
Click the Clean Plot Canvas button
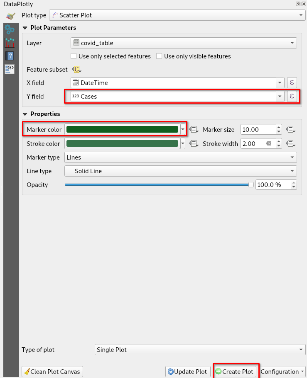pos(52,372)
